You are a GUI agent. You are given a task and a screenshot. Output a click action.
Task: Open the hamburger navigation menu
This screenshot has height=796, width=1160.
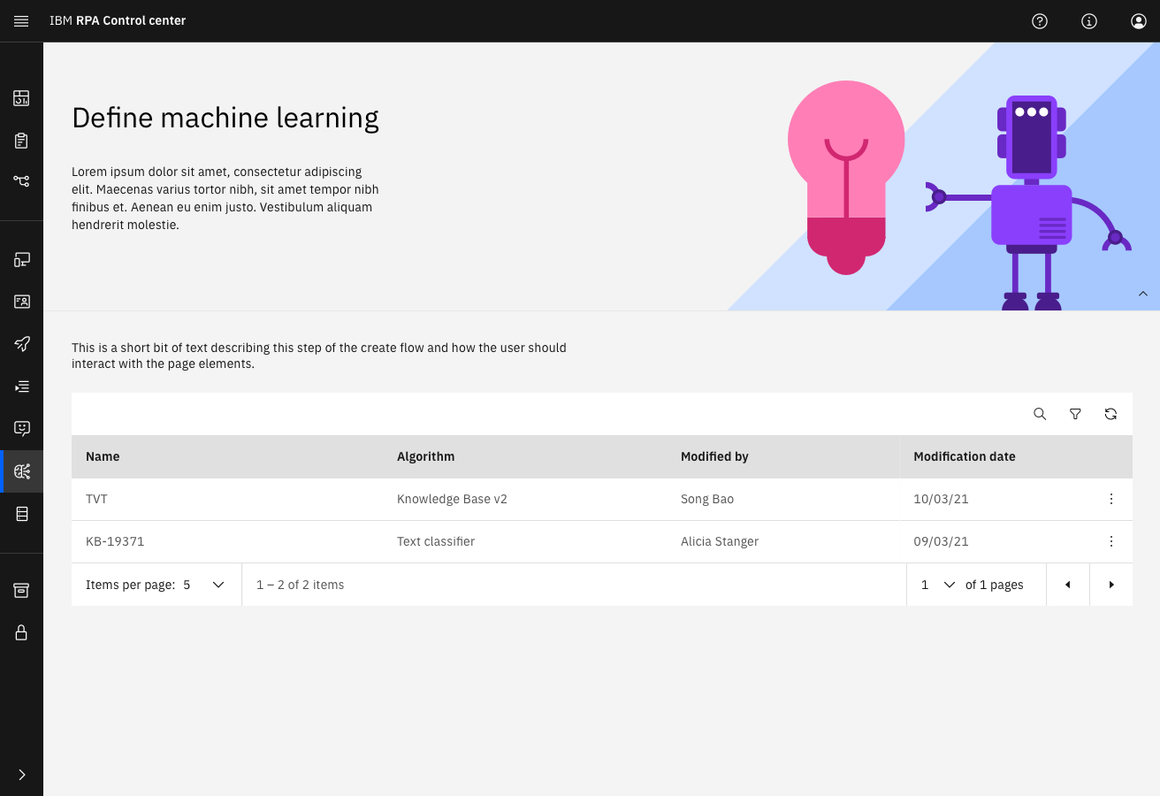pyautogui.click(x=21, y=21)
